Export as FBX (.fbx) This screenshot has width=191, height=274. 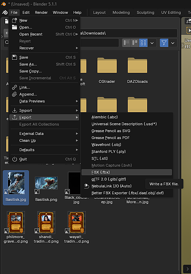pos(127,172)
